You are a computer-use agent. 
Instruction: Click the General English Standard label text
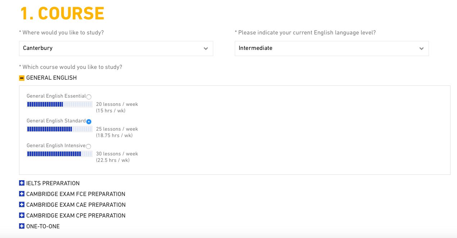[x=56, y=121]
